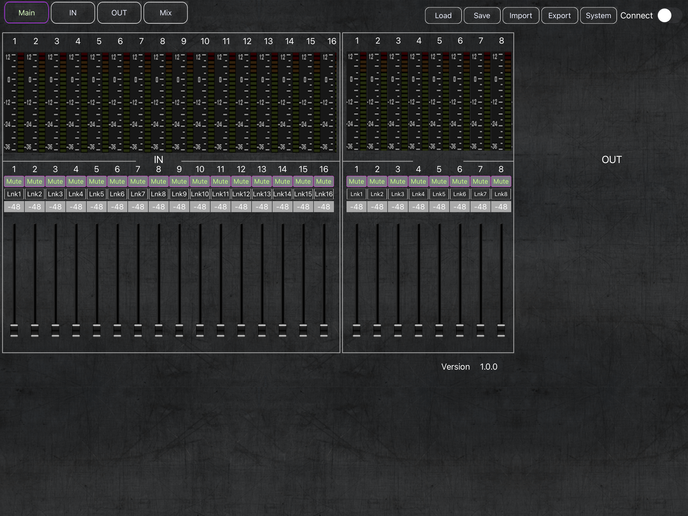
Task: Click input channel 5 fader handle
Action: pos(97,330)
